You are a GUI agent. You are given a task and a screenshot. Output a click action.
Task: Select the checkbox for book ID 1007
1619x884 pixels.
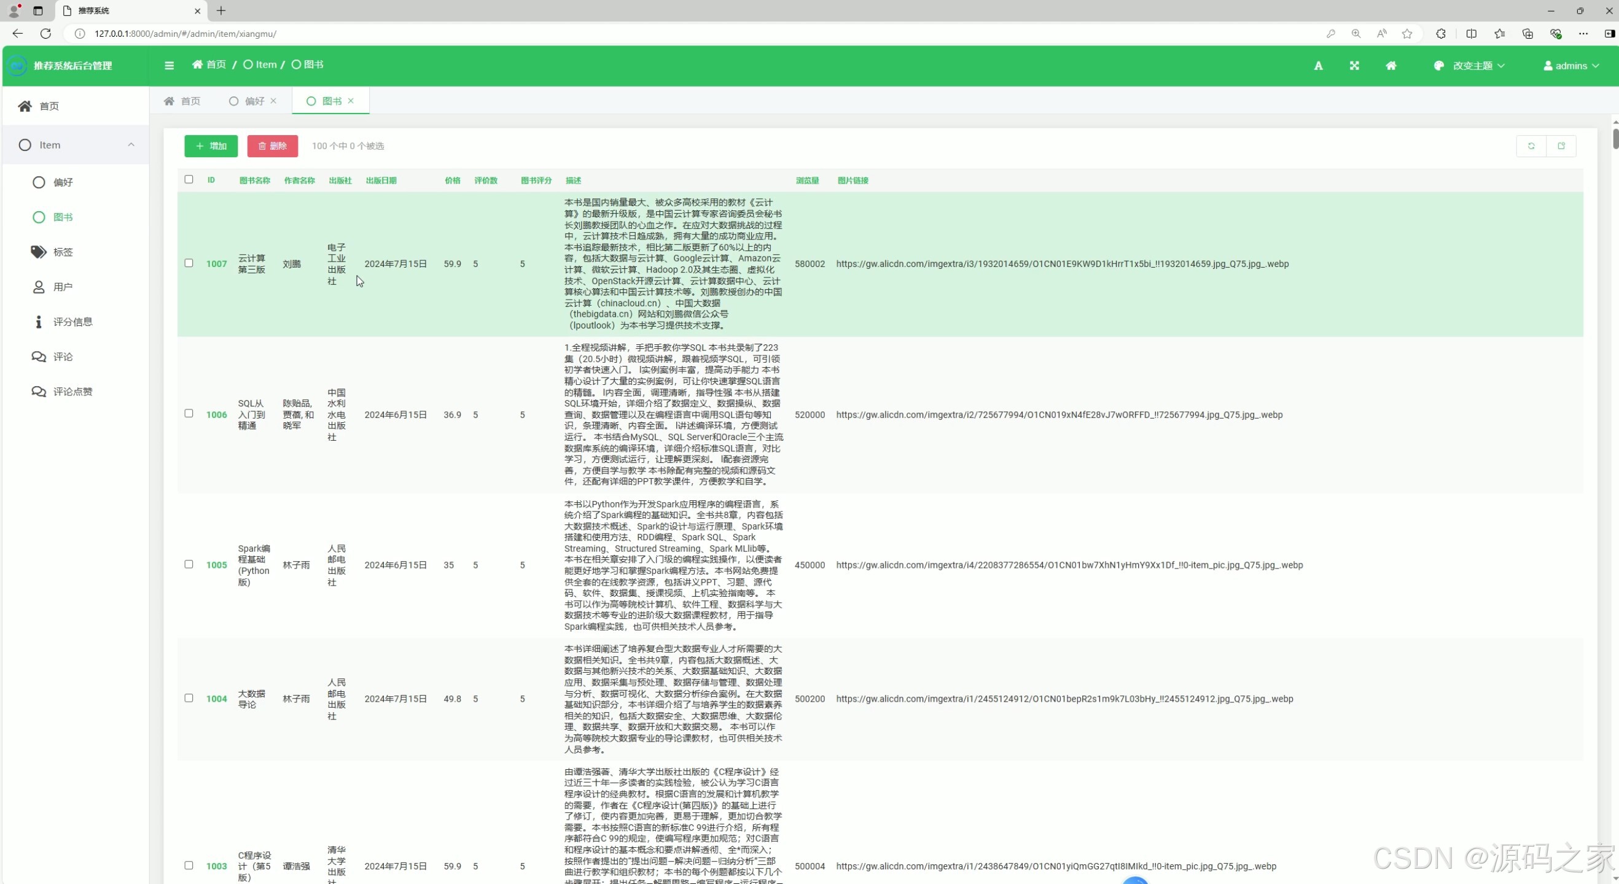point(189,263)
